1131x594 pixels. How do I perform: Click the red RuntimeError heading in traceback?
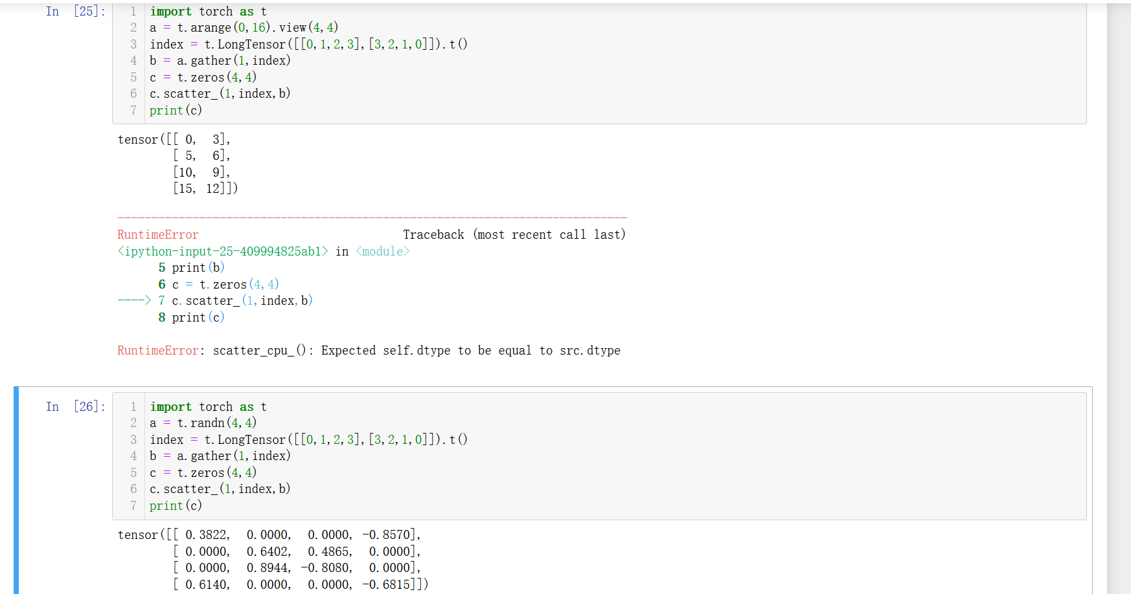click(158, 235)
